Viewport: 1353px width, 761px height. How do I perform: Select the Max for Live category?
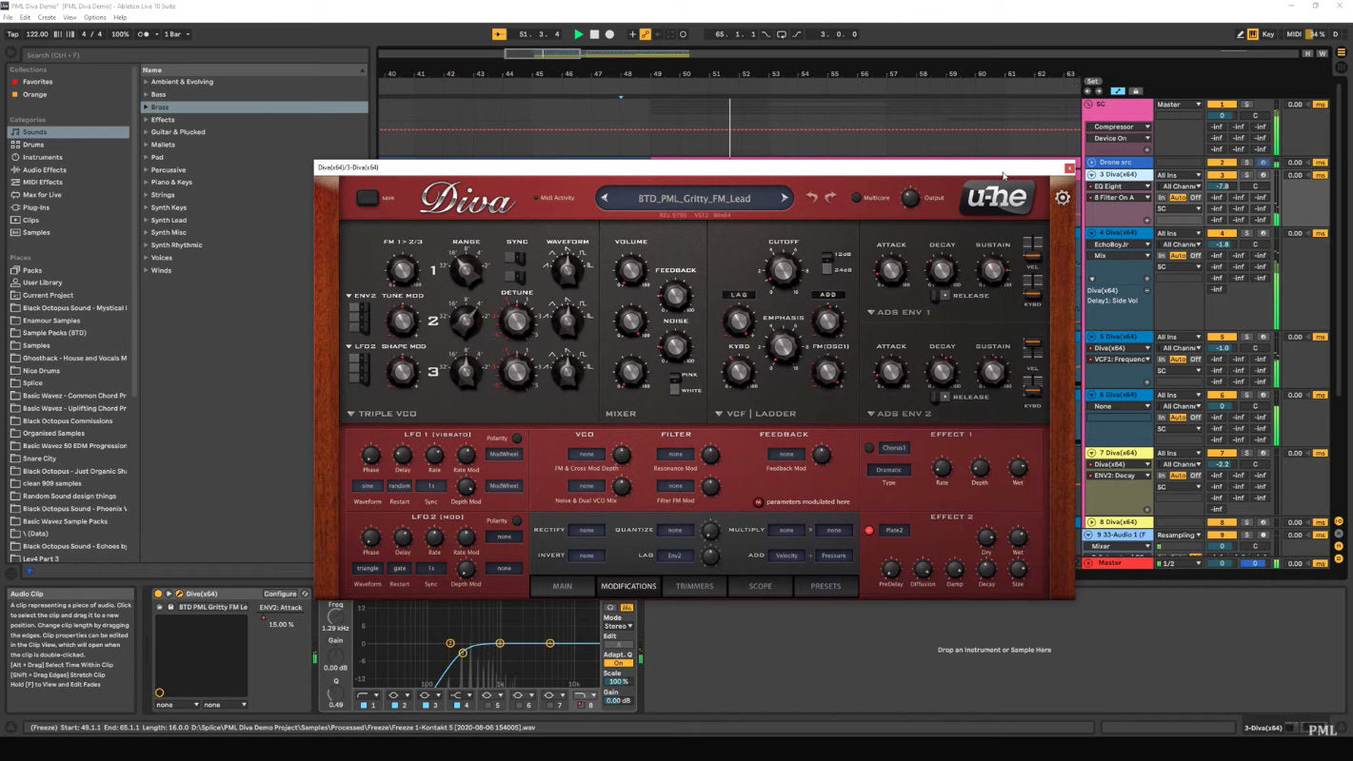(42, 195)
